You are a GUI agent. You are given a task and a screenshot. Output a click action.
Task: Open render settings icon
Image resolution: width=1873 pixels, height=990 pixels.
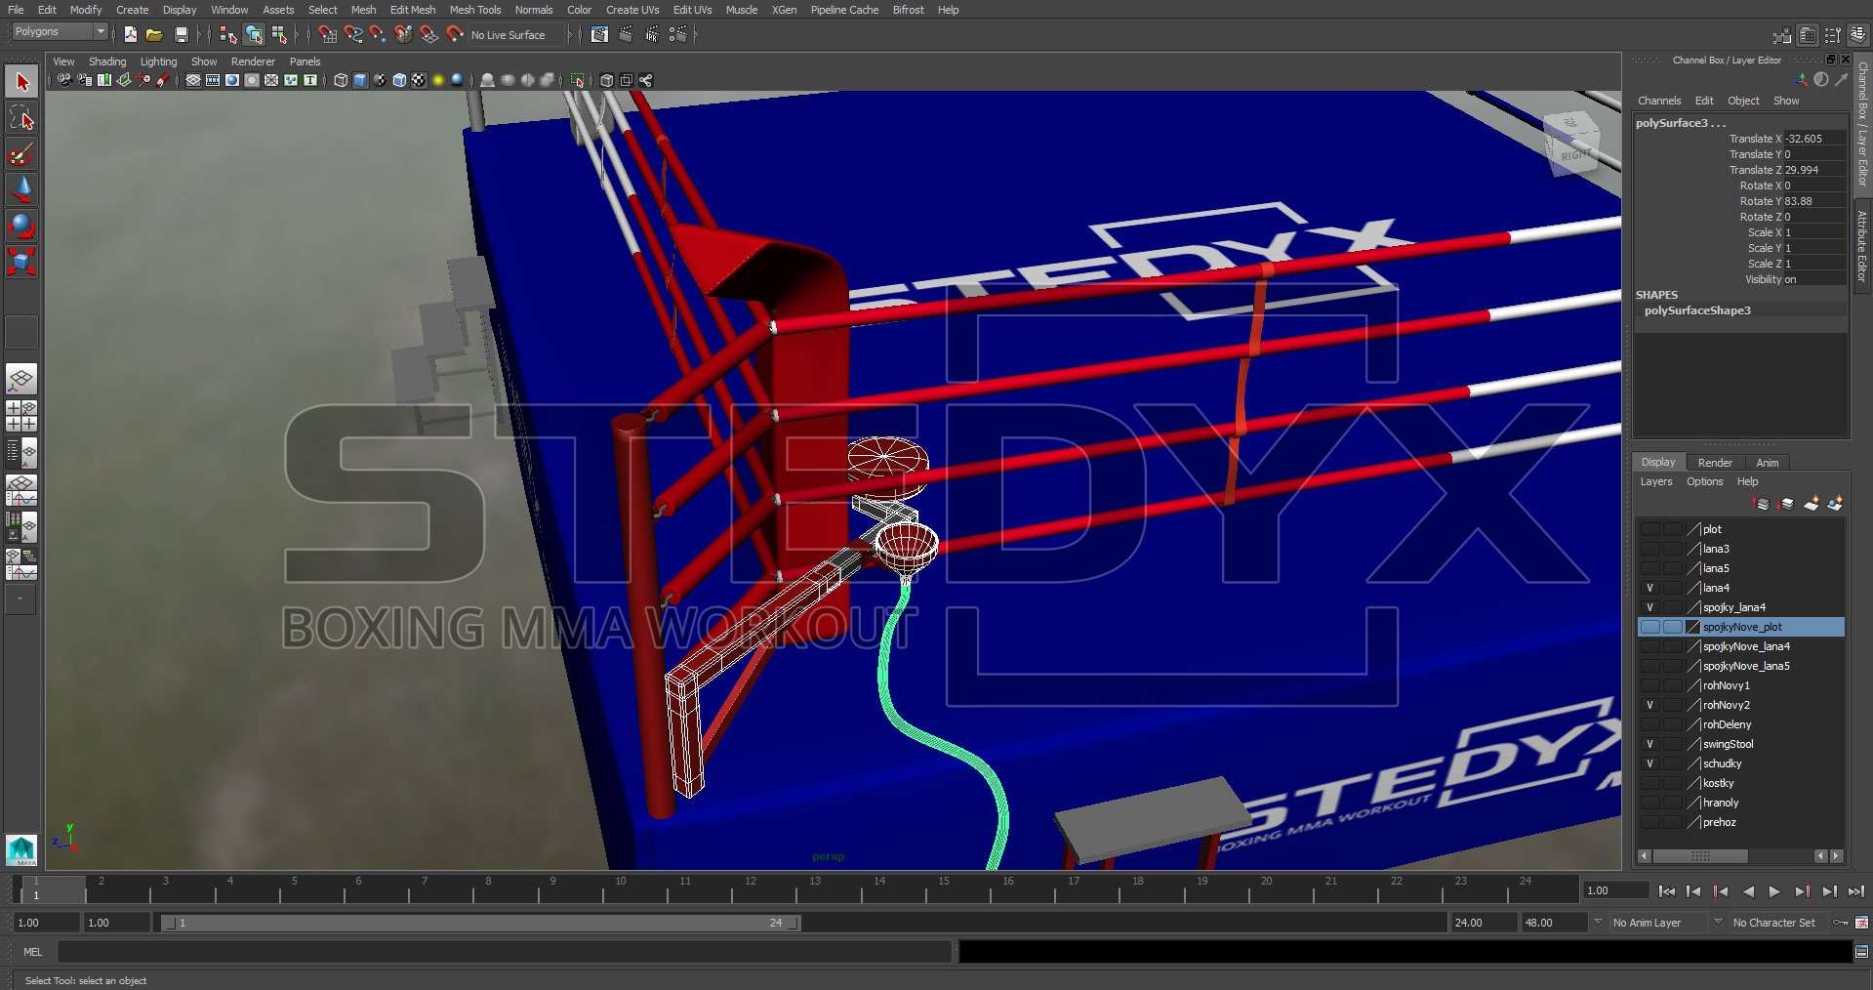coord(678,34)
